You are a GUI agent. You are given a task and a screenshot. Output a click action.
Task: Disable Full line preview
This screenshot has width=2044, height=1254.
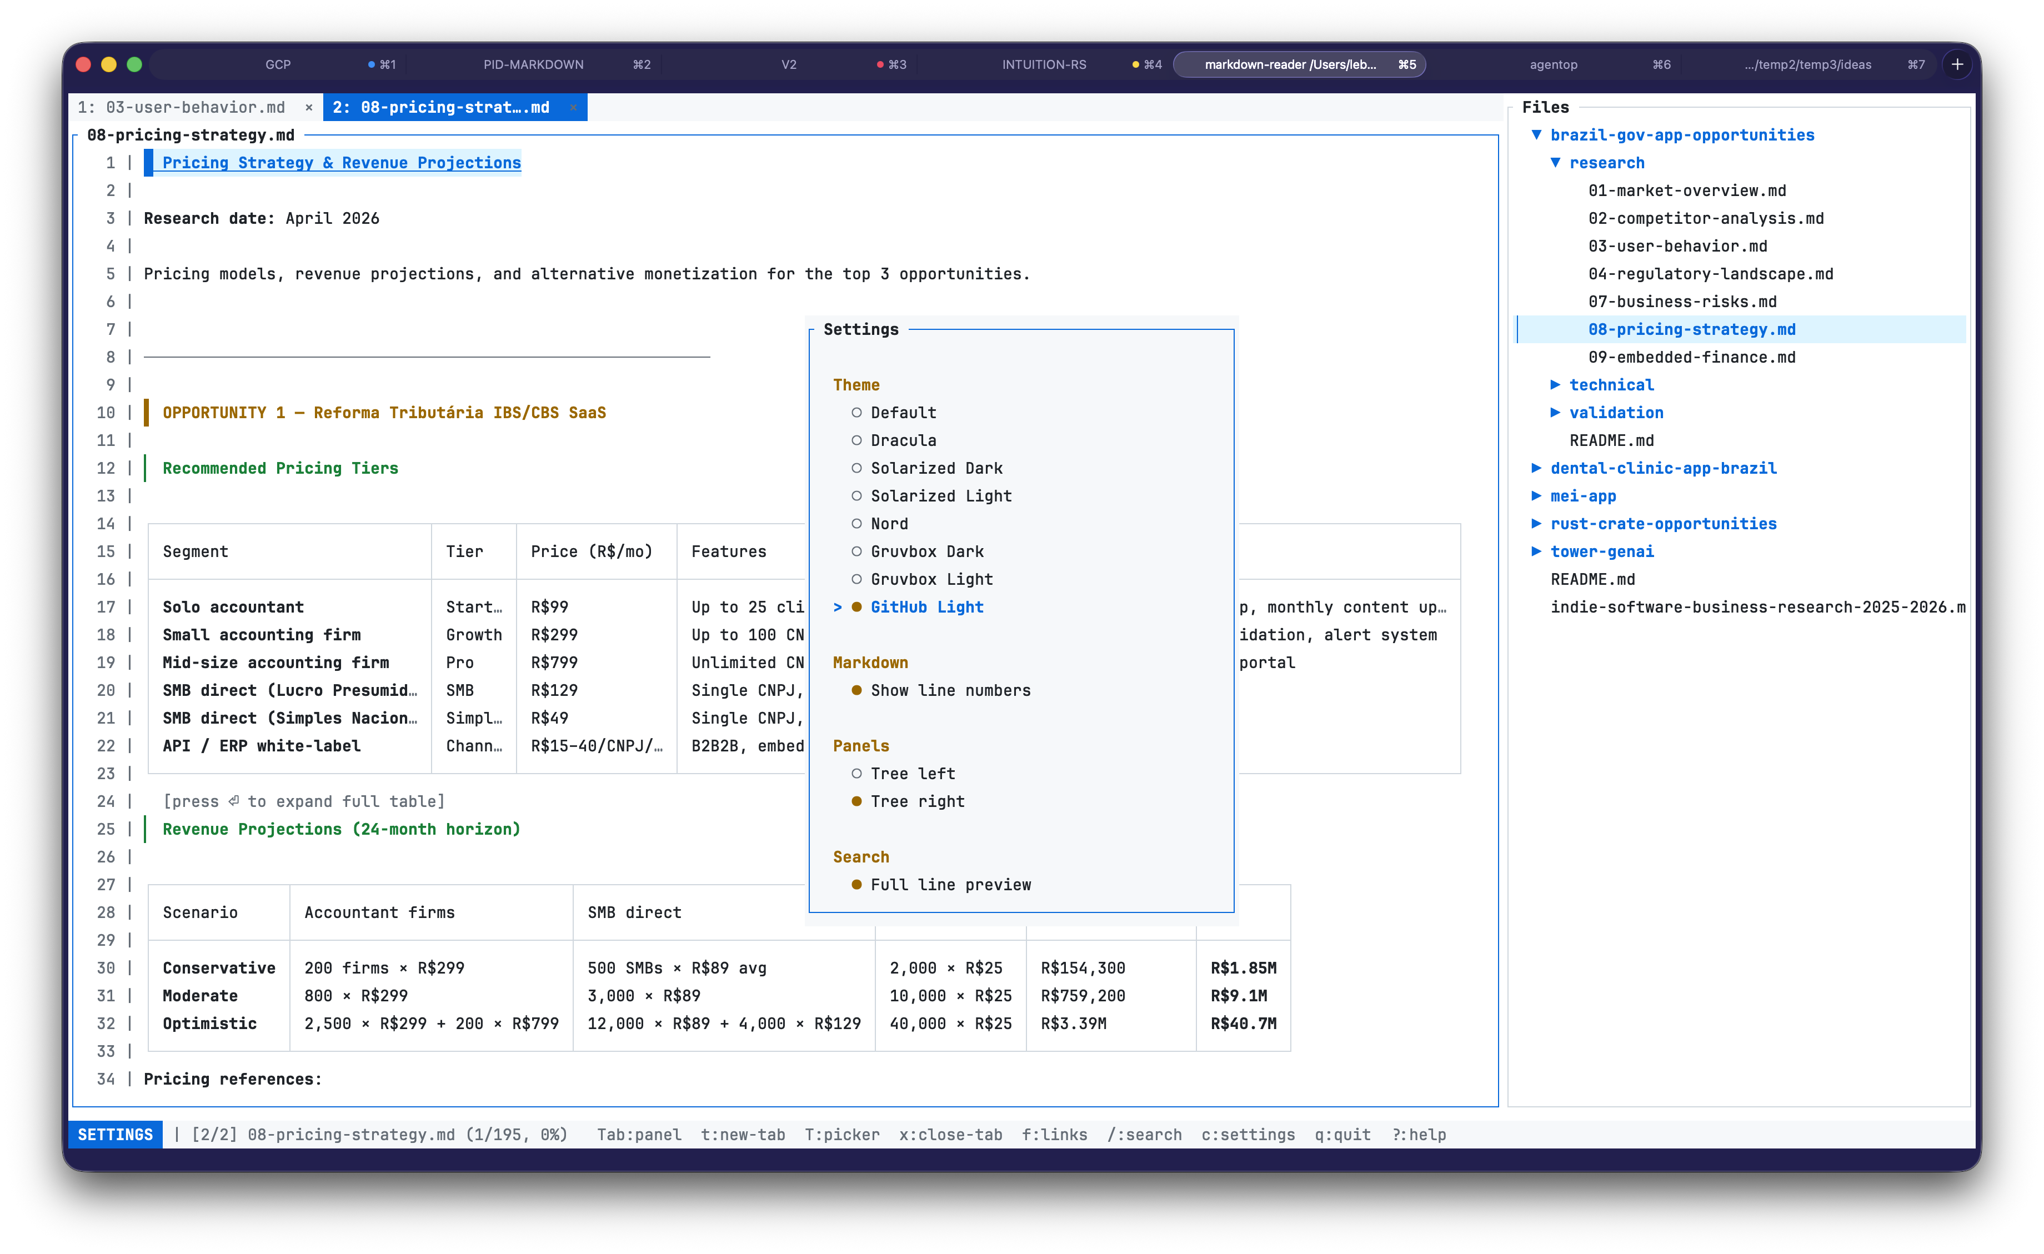pyautogui.click(x=951, y=885)
